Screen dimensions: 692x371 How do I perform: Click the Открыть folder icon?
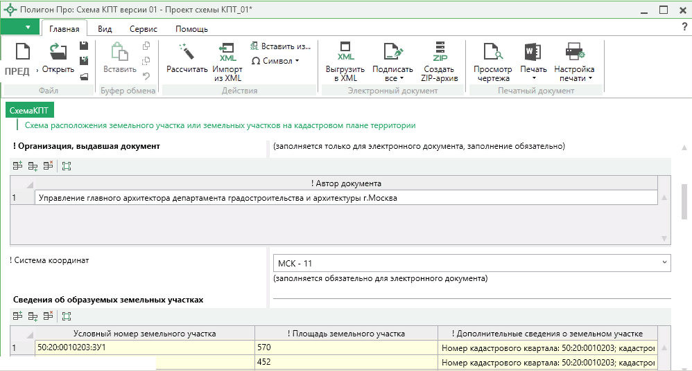(x=58, y=52)
